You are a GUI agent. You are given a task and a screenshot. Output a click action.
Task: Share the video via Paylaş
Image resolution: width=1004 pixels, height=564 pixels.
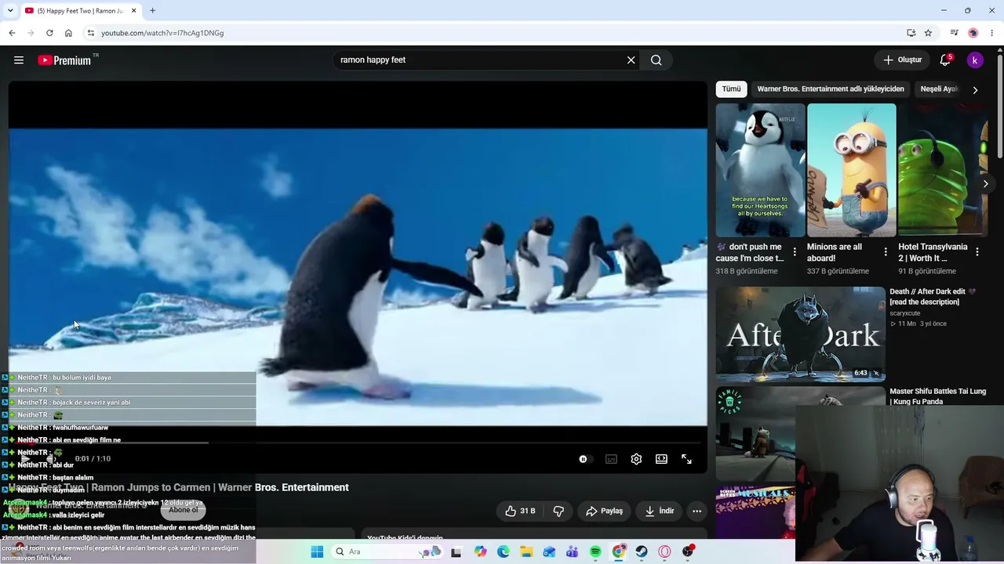click(x=604, y=511)
